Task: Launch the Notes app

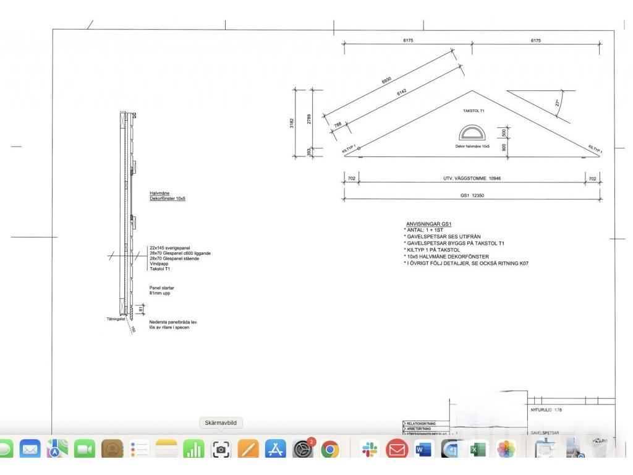Action: (x=167, y=448)
